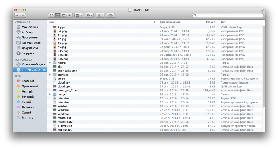Switch to Cover Flow view
Viewport: 278px width, 149px height.
69,15
